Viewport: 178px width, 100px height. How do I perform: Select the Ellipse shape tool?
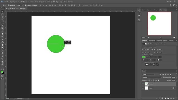[3, 59]
